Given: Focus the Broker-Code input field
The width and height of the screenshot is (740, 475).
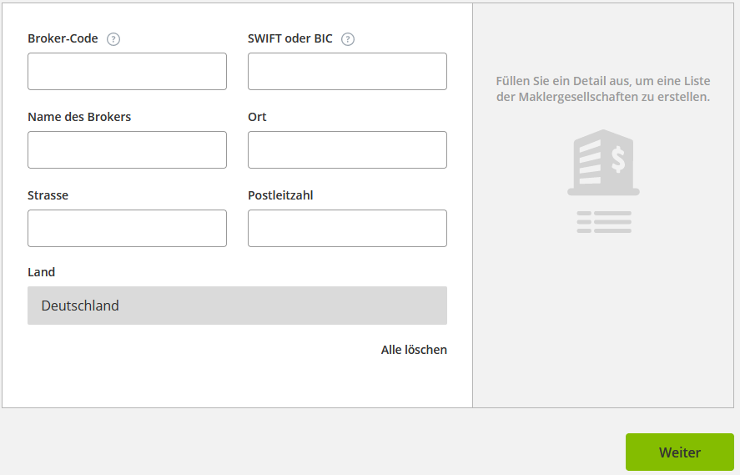Looking at the screenshot, I should pos(127,72).
